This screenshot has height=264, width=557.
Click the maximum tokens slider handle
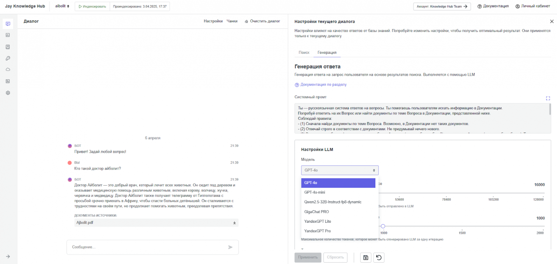(383, 226)
